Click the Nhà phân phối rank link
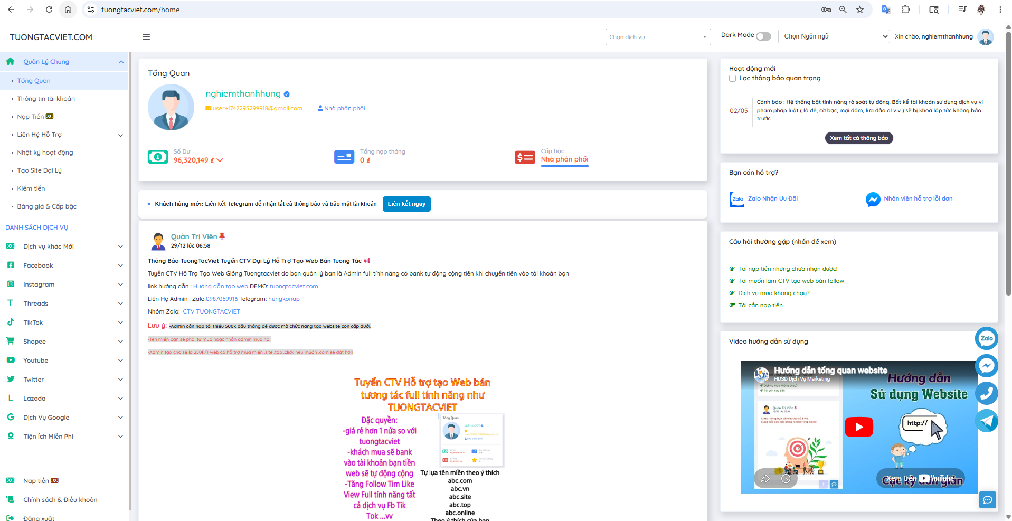This screenshot has width=1012, height=521. click(x=564, y=159)
